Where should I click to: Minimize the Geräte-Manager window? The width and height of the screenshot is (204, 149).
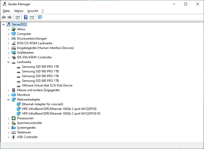[x=174, y=4]
